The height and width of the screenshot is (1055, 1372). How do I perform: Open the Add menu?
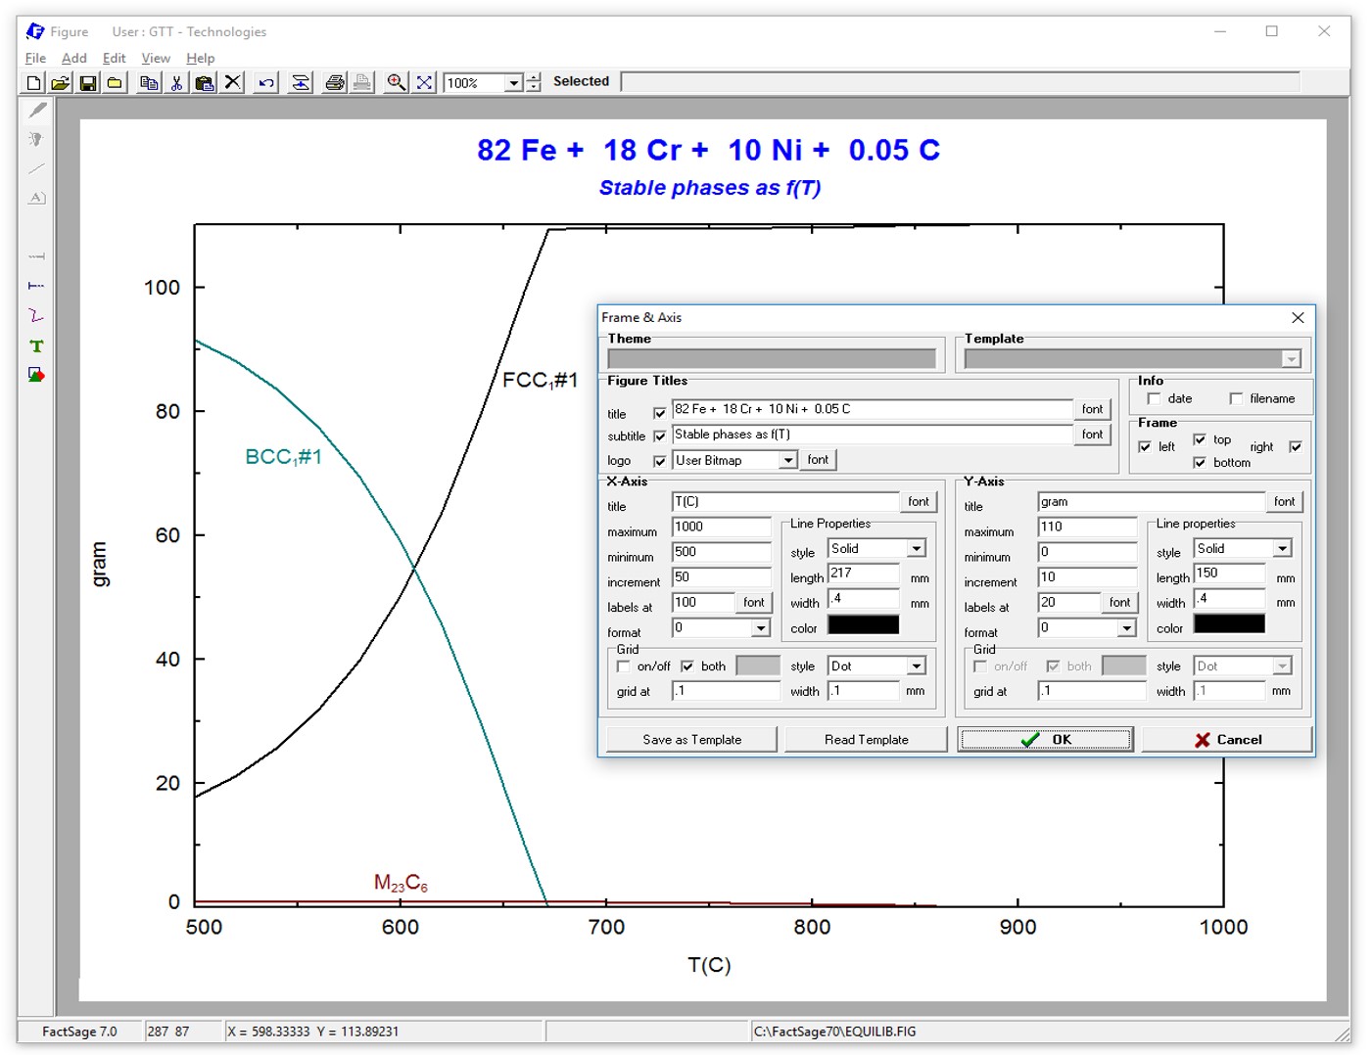tap(73, 59)
